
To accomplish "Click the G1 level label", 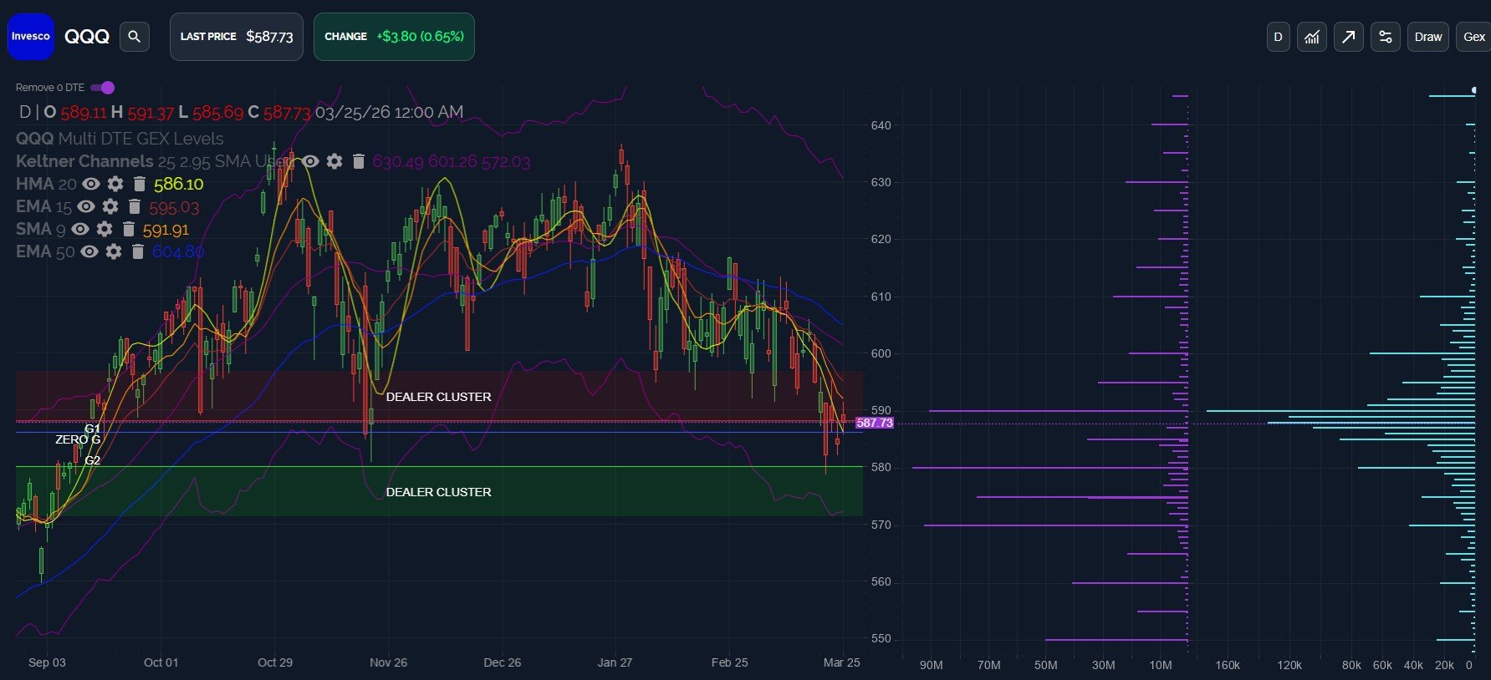I will point(93,429).
